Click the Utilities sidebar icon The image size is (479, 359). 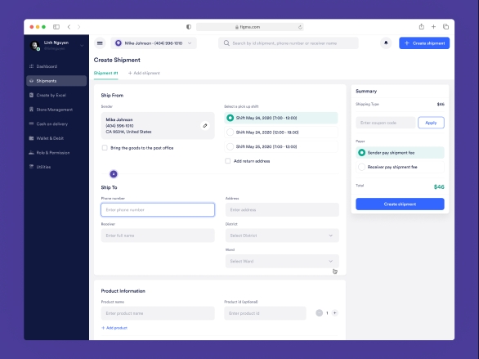31,167
